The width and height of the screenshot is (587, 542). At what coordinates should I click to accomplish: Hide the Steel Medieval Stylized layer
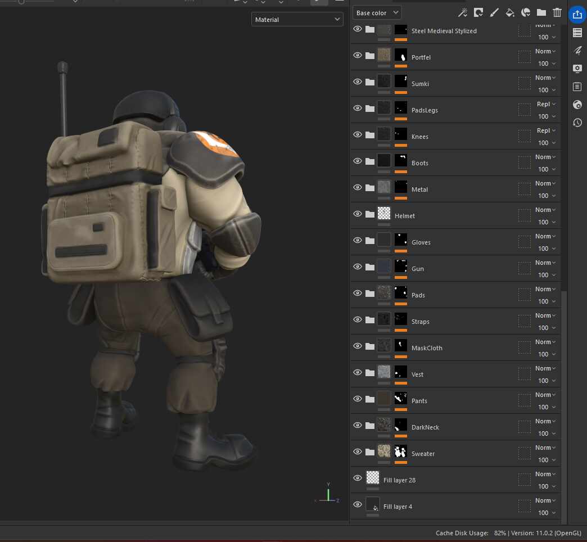tap(358, 29)
